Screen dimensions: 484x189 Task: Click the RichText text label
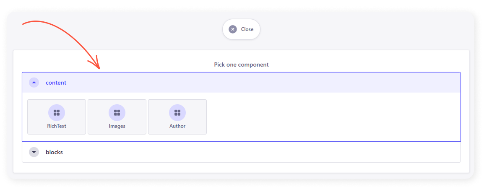click(57, 126)
